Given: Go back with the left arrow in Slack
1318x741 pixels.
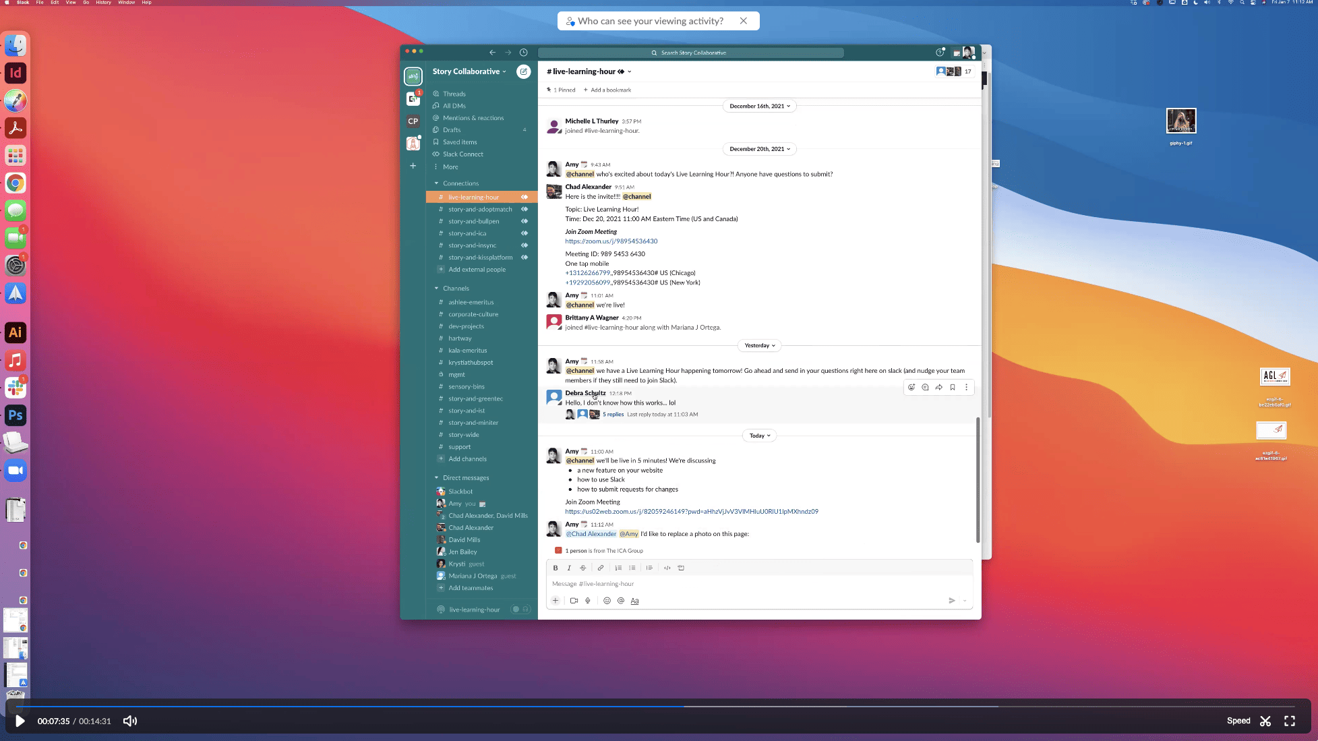Looking at the screenshot, I should coord(493,53).
